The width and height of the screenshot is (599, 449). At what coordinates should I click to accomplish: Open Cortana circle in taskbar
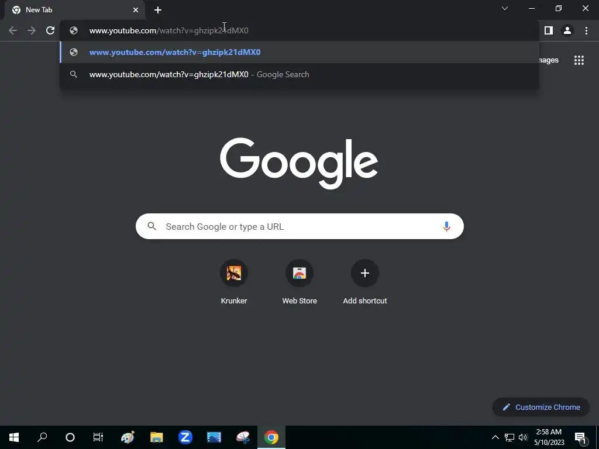(x=70, y=437)
